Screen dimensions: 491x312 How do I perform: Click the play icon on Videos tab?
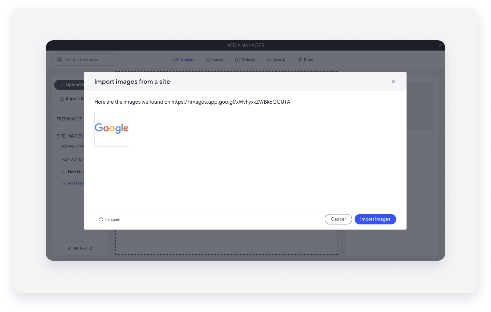237,60
